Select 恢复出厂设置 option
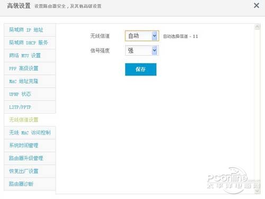The height and width of the screenshot is (199, 265). 30,171
